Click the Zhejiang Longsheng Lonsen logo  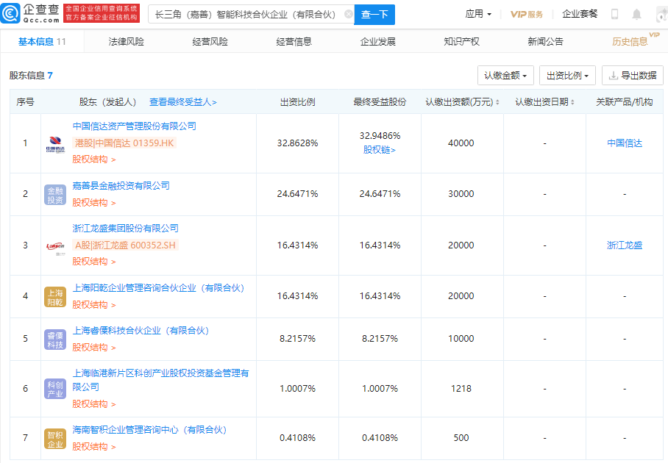coord(55,246)
